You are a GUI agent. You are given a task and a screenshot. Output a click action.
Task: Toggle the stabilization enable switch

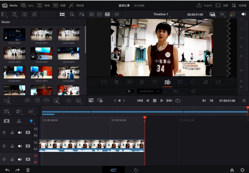pos(130,91)
